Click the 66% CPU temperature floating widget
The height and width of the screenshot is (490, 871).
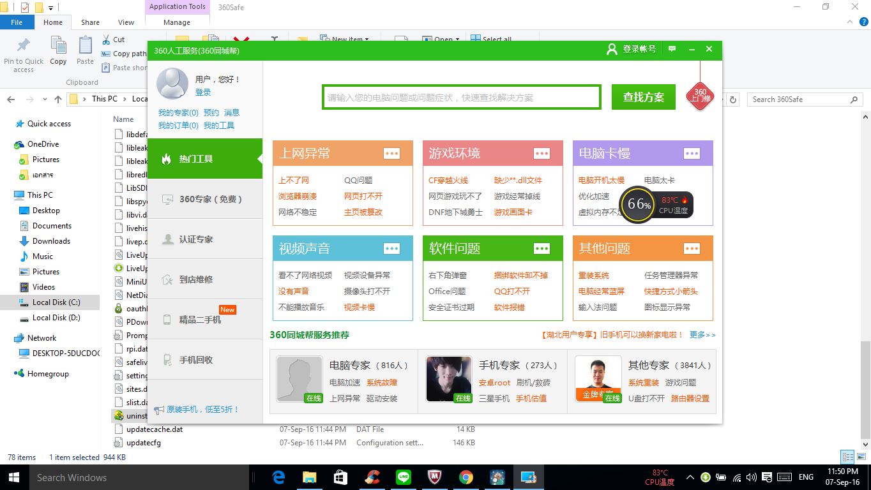656,204
